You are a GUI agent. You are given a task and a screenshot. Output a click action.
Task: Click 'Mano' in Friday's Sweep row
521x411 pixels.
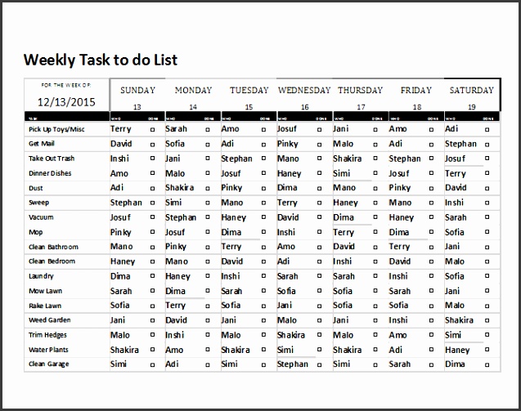401,203
